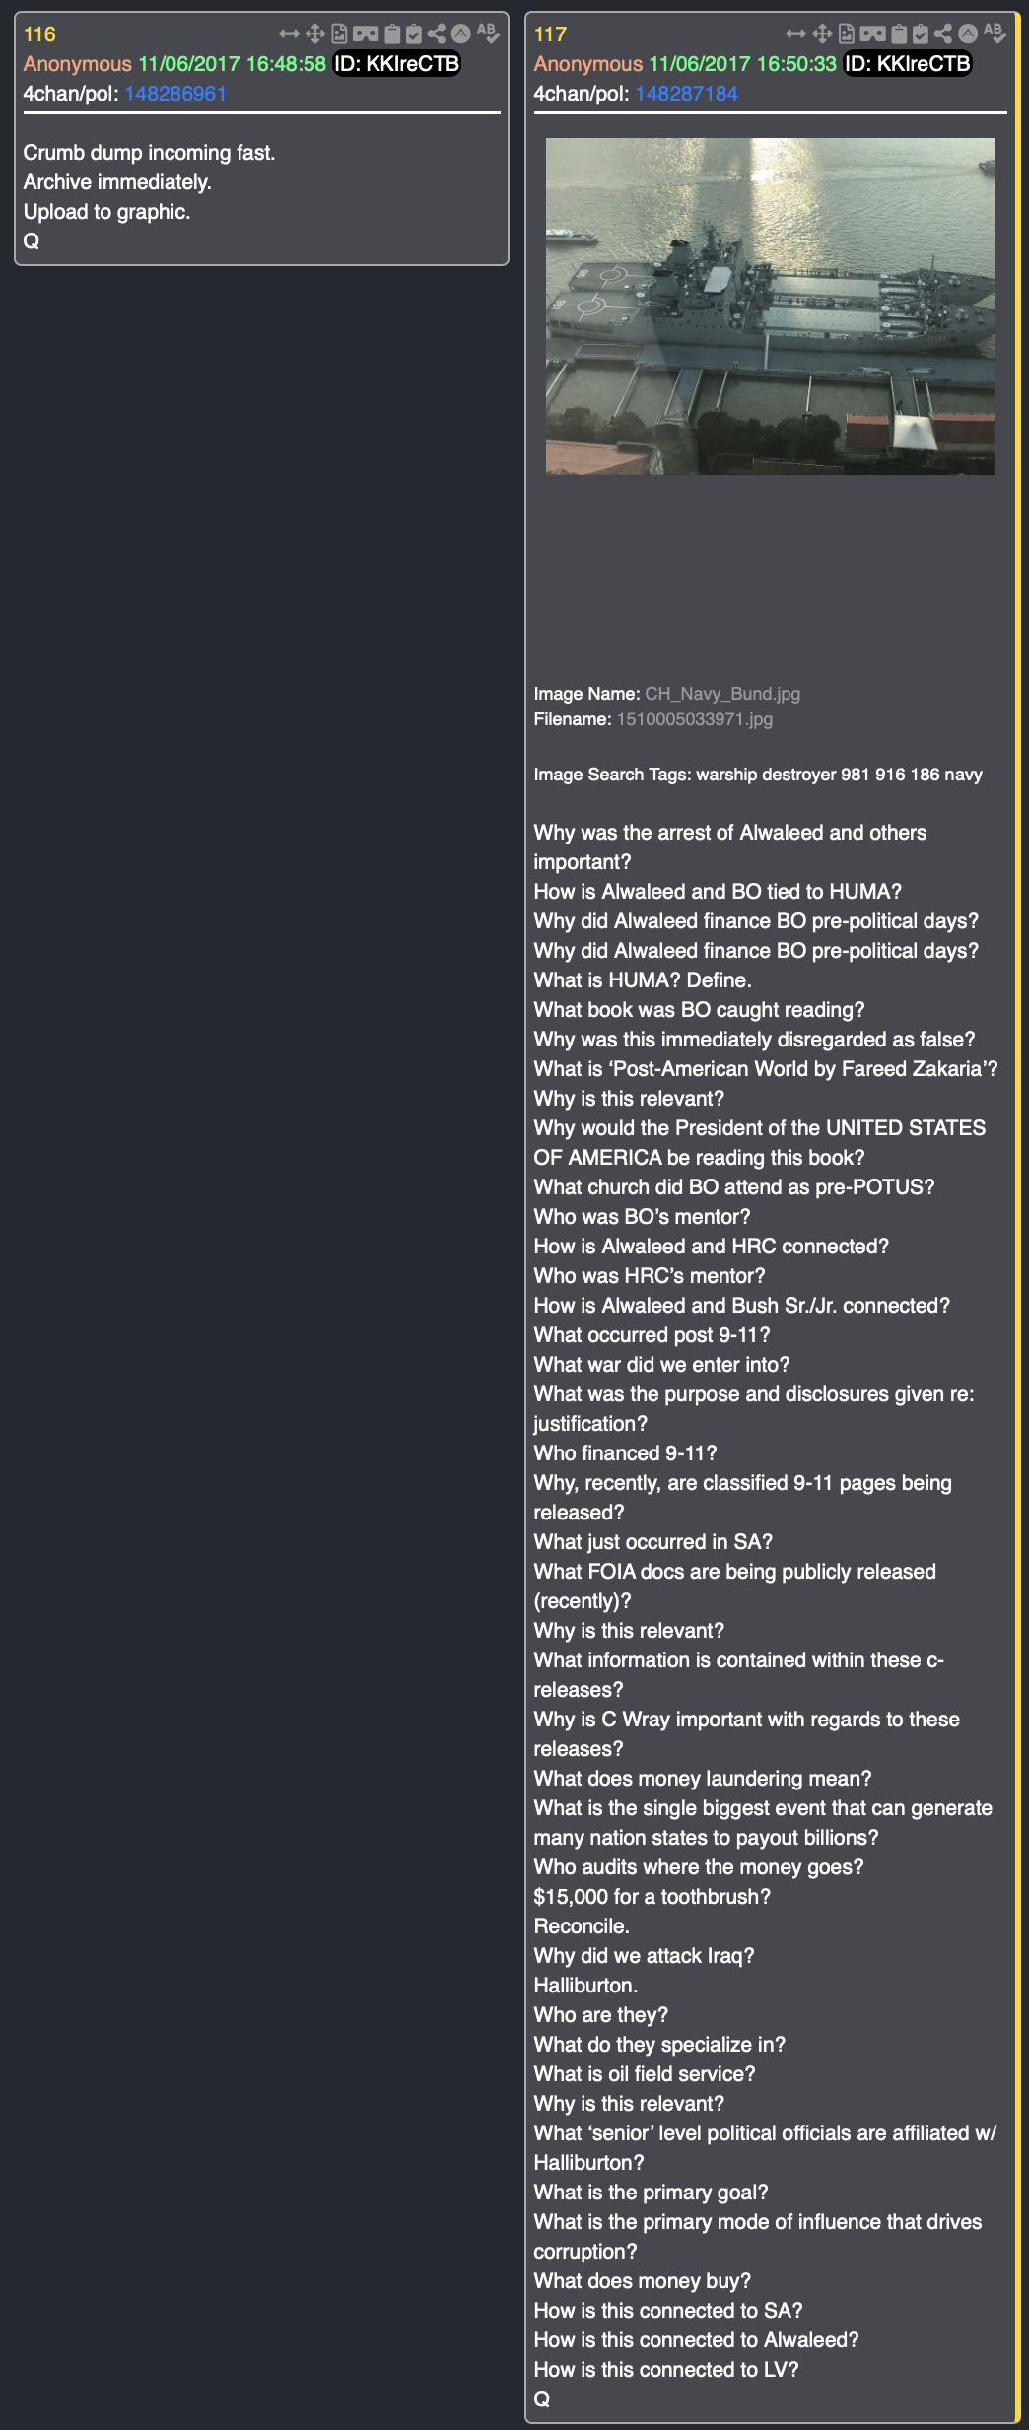Click the VR goggles icon on post 117
Screen dimensions: 1029x2430
(872, 34)
